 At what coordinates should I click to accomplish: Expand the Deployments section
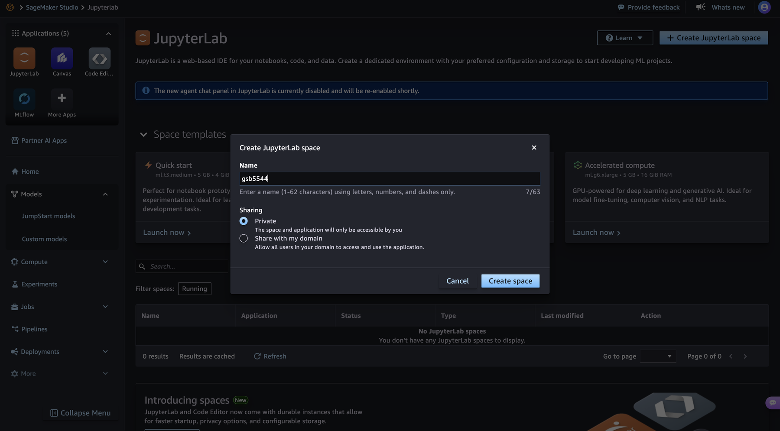pos(105,351)
